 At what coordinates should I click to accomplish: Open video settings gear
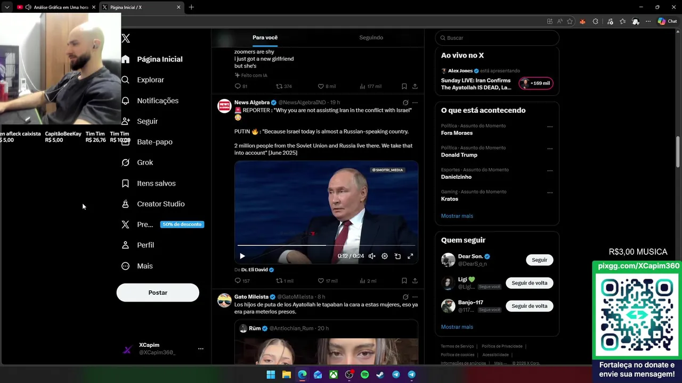click(x=385, y=256)
